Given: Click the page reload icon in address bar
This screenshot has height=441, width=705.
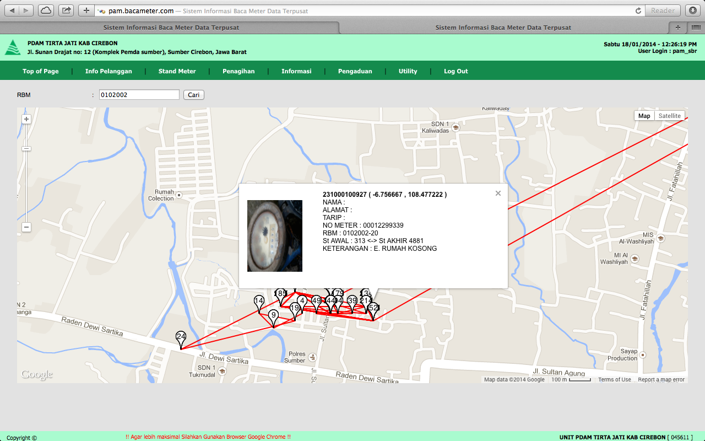Looking at the screenshot, I should tap(638, 10).
